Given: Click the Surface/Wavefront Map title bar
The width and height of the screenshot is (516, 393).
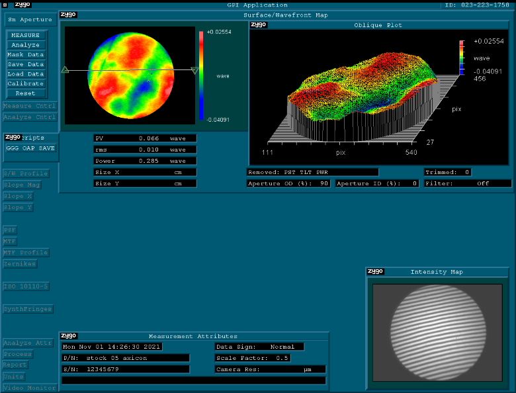Looking at the screenshot, I should (x=286, y=15).
